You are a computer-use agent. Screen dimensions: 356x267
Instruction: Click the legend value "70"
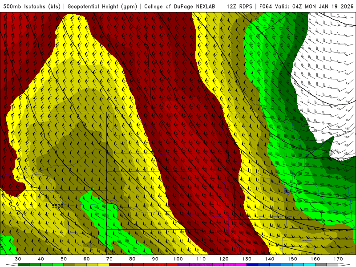109,259
